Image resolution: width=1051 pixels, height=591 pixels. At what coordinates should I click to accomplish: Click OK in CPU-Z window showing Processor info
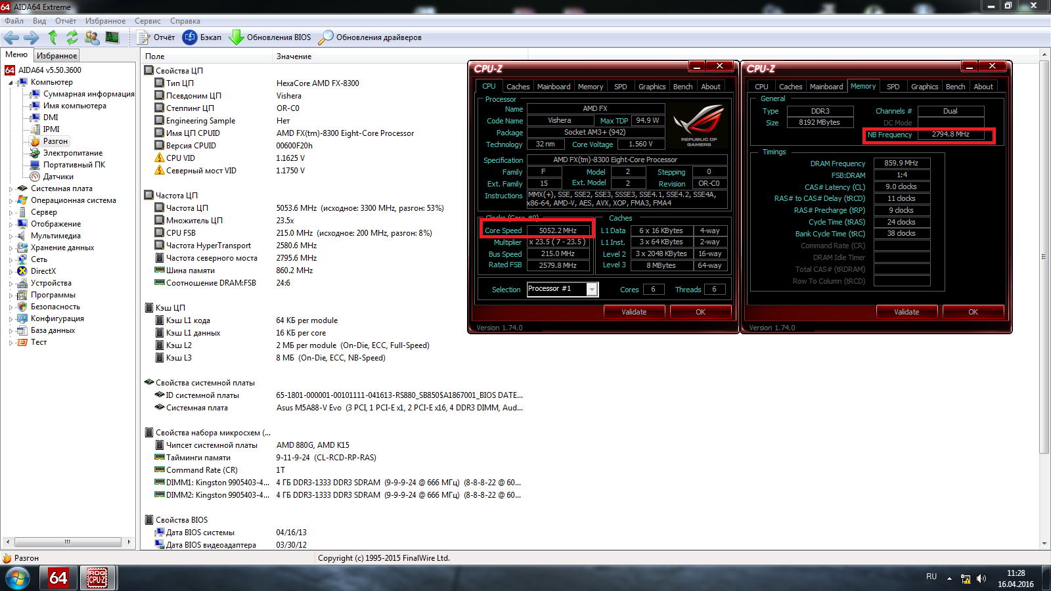(700, 312)
